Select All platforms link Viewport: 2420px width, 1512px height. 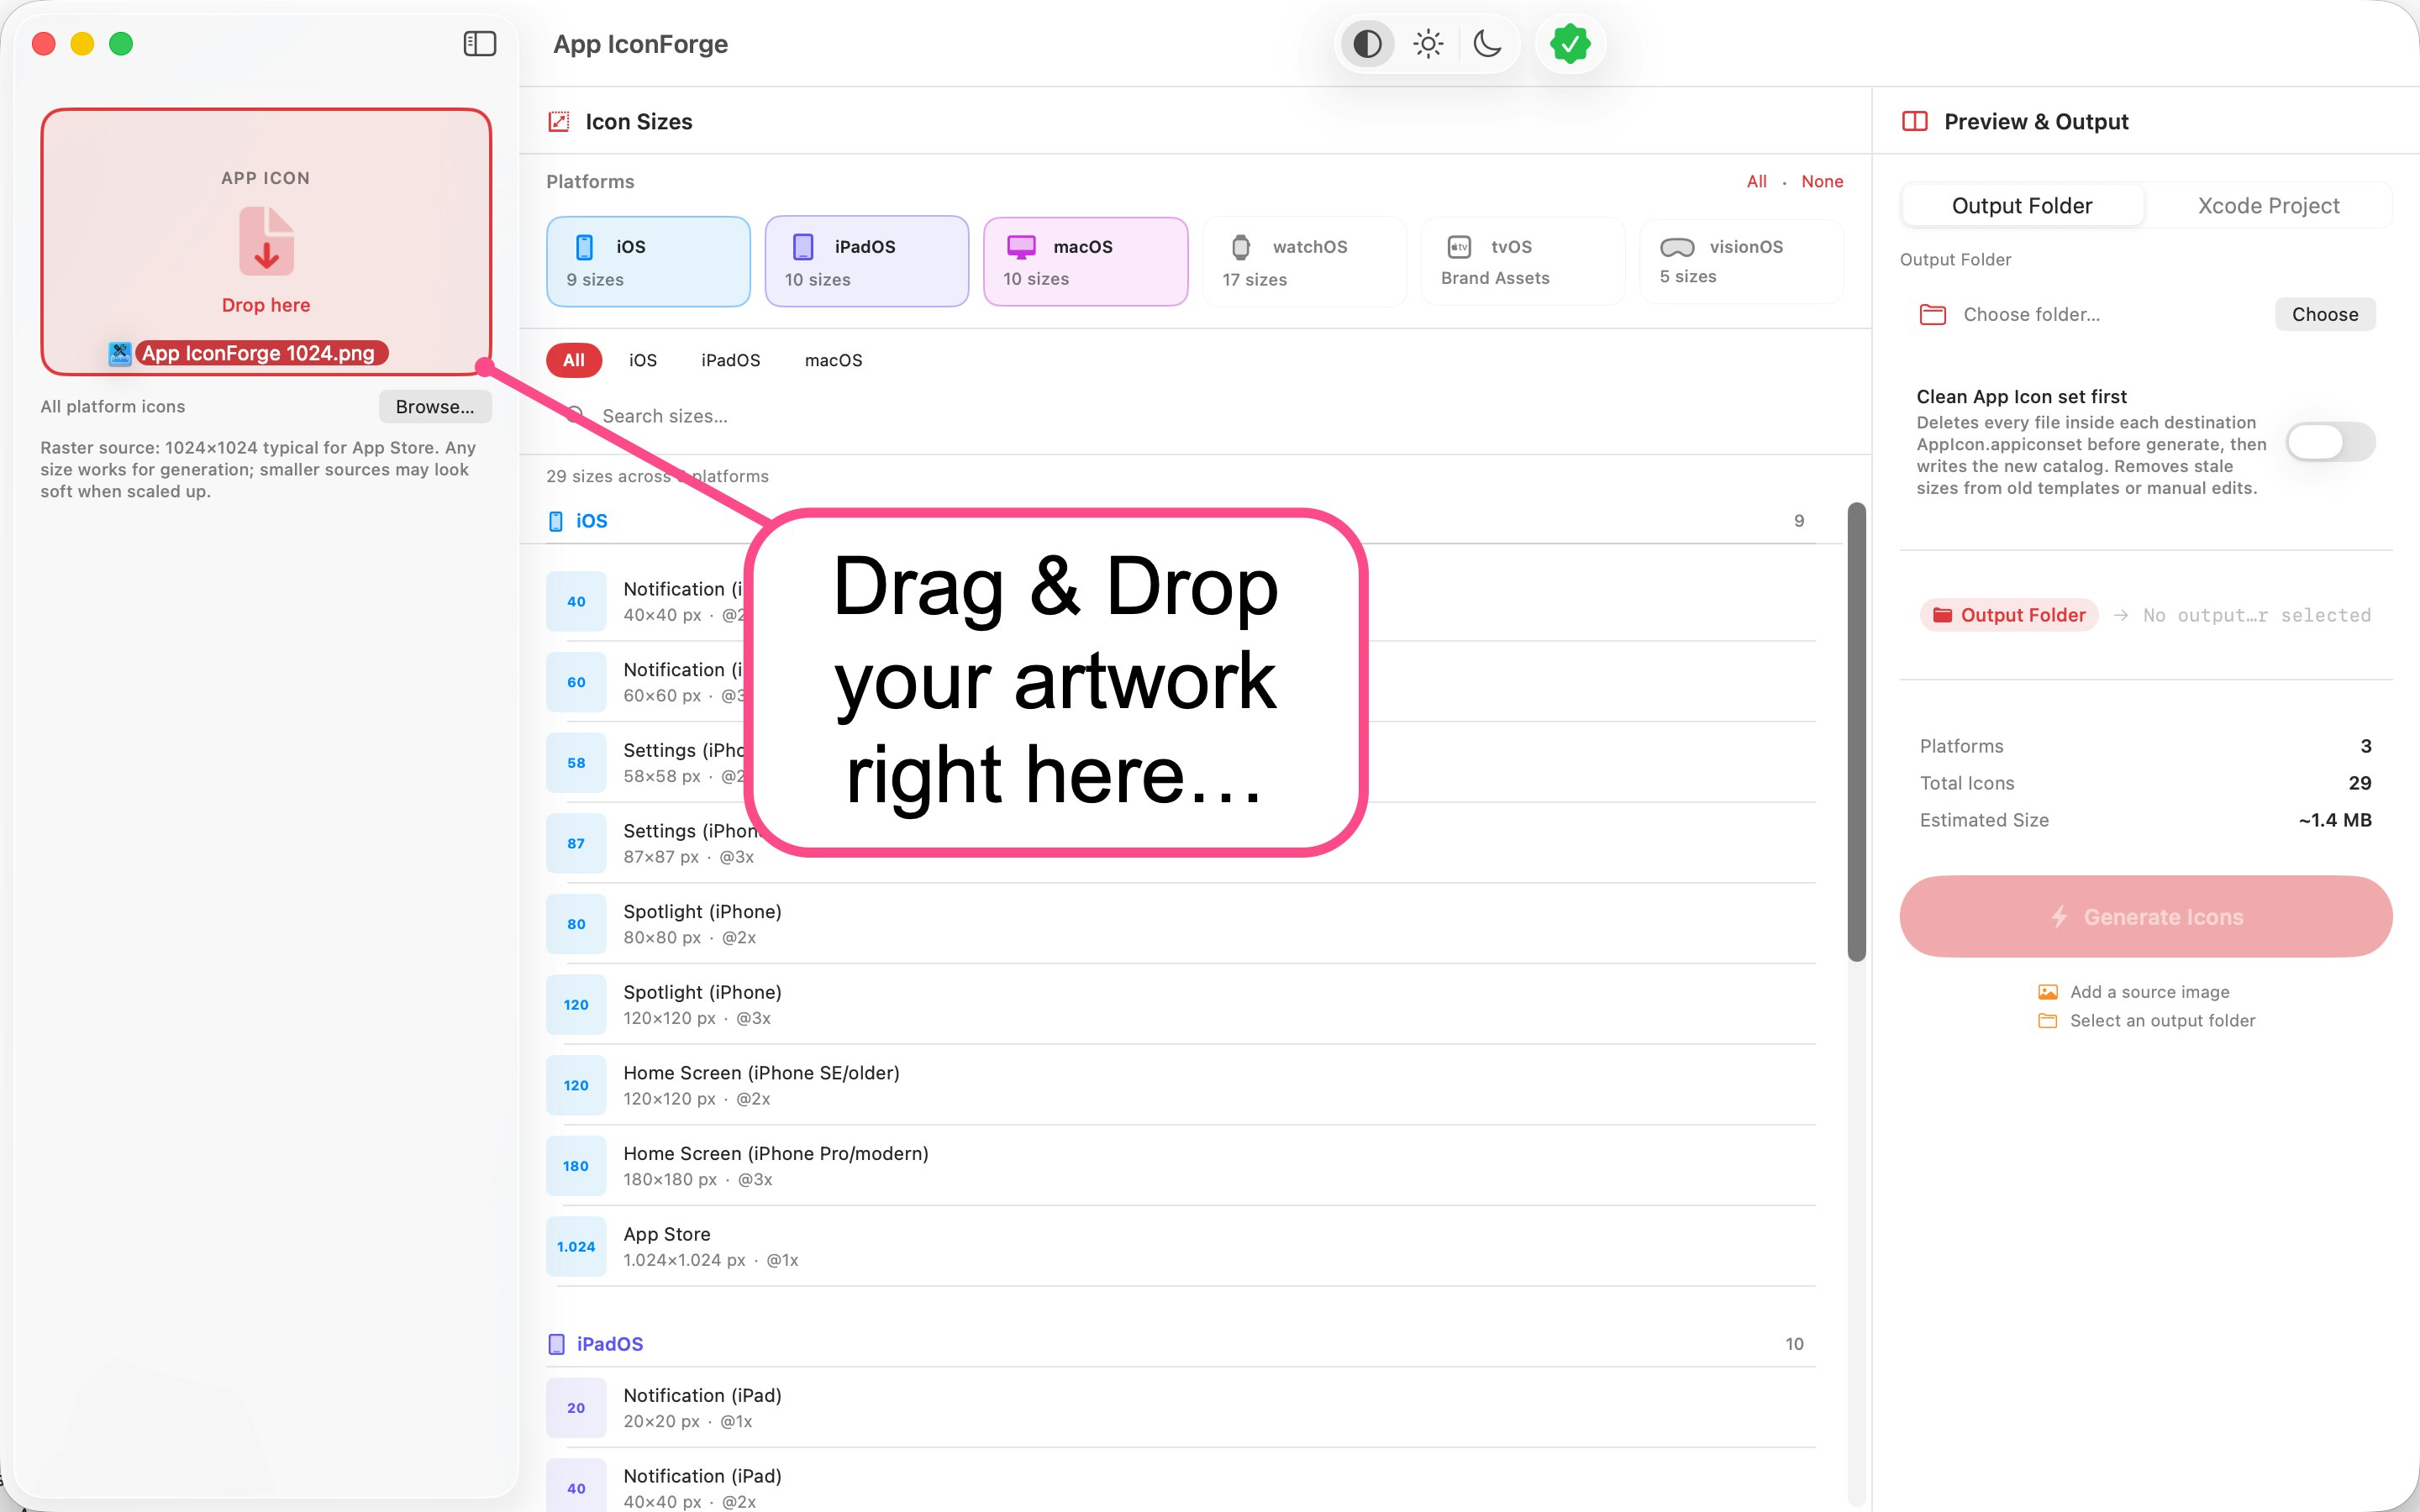point(1757,182)
